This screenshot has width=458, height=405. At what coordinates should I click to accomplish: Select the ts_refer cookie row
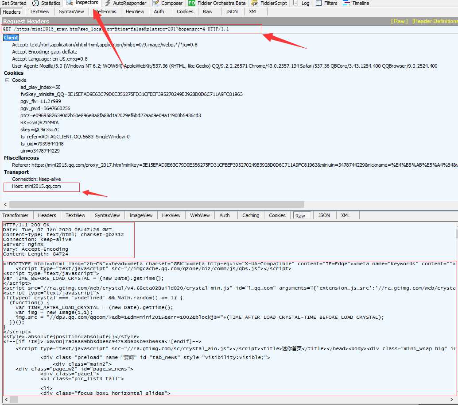(75, 137)
